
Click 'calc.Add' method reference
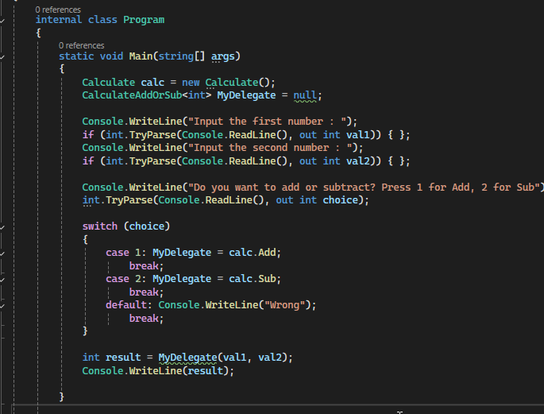click(x=253, y=253)
